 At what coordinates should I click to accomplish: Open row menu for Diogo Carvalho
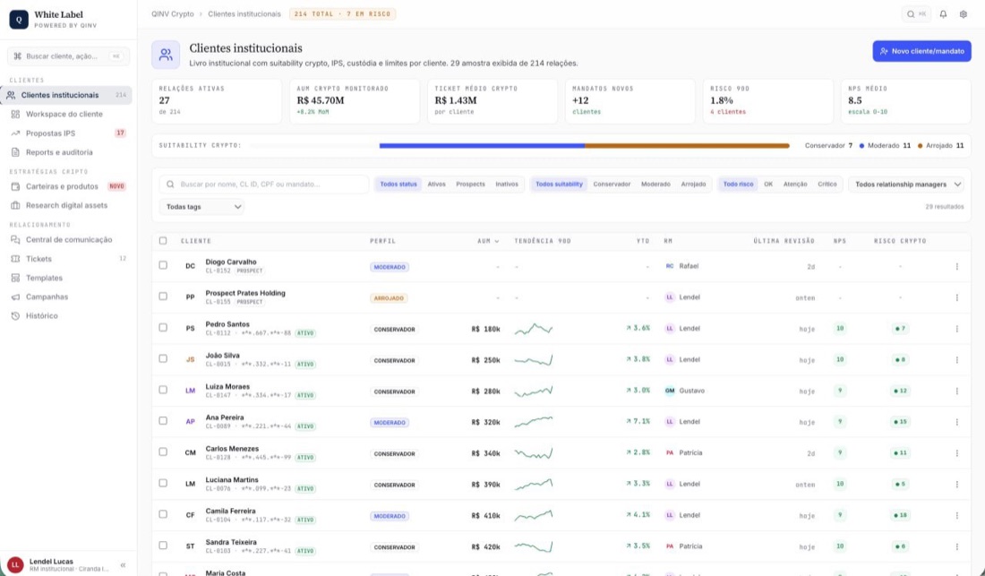956,266
